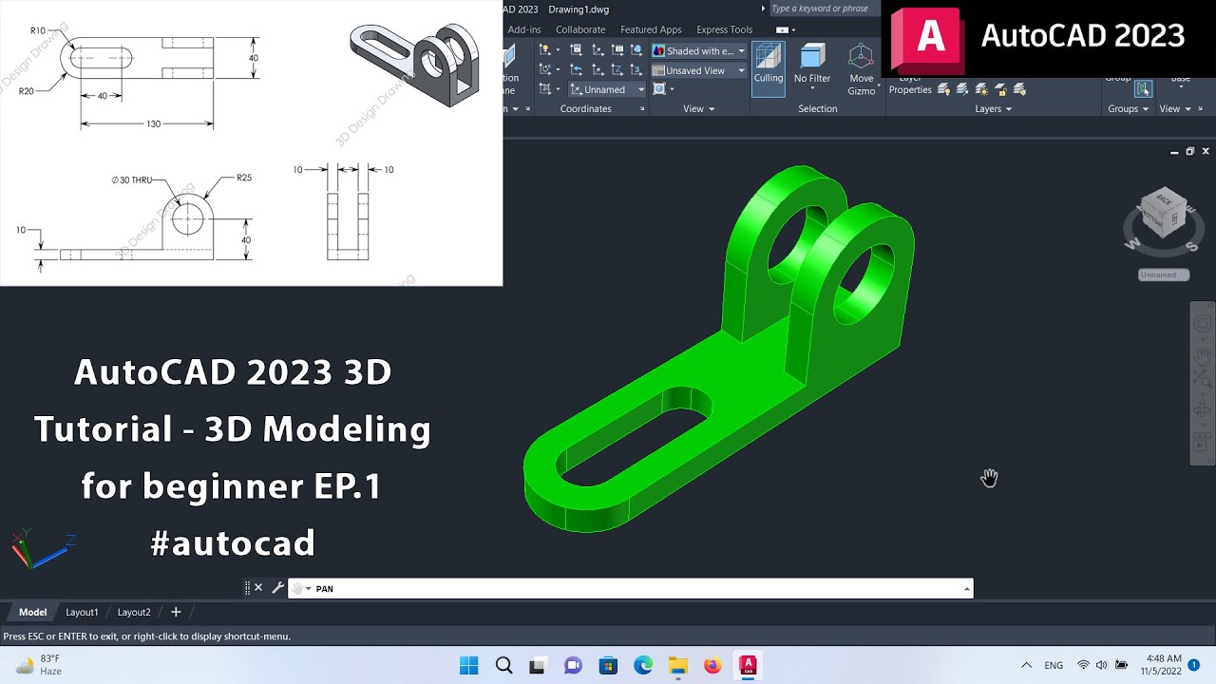This screenshot has height=684, width=1216.
Task: Open the Featured Apps ribbon tab
Action: 651,29
